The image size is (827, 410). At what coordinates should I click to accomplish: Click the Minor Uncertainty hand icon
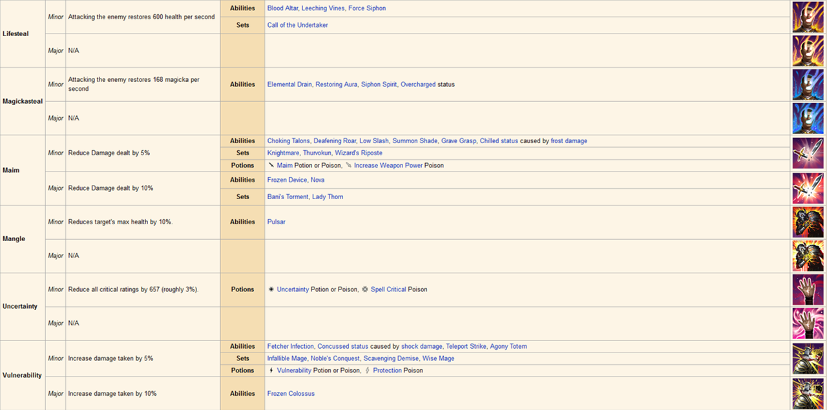click(808, 290)
